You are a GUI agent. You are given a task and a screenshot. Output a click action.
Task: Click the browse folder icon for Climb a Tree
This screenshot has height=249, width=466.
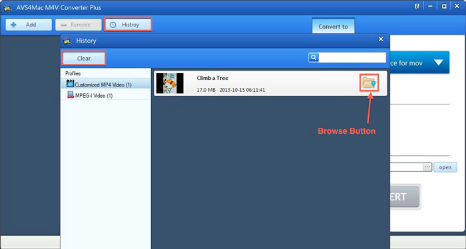click(x=369, y=83)
